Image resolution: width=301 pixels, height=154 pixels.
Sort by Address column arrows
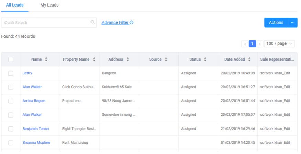[128, 59]
